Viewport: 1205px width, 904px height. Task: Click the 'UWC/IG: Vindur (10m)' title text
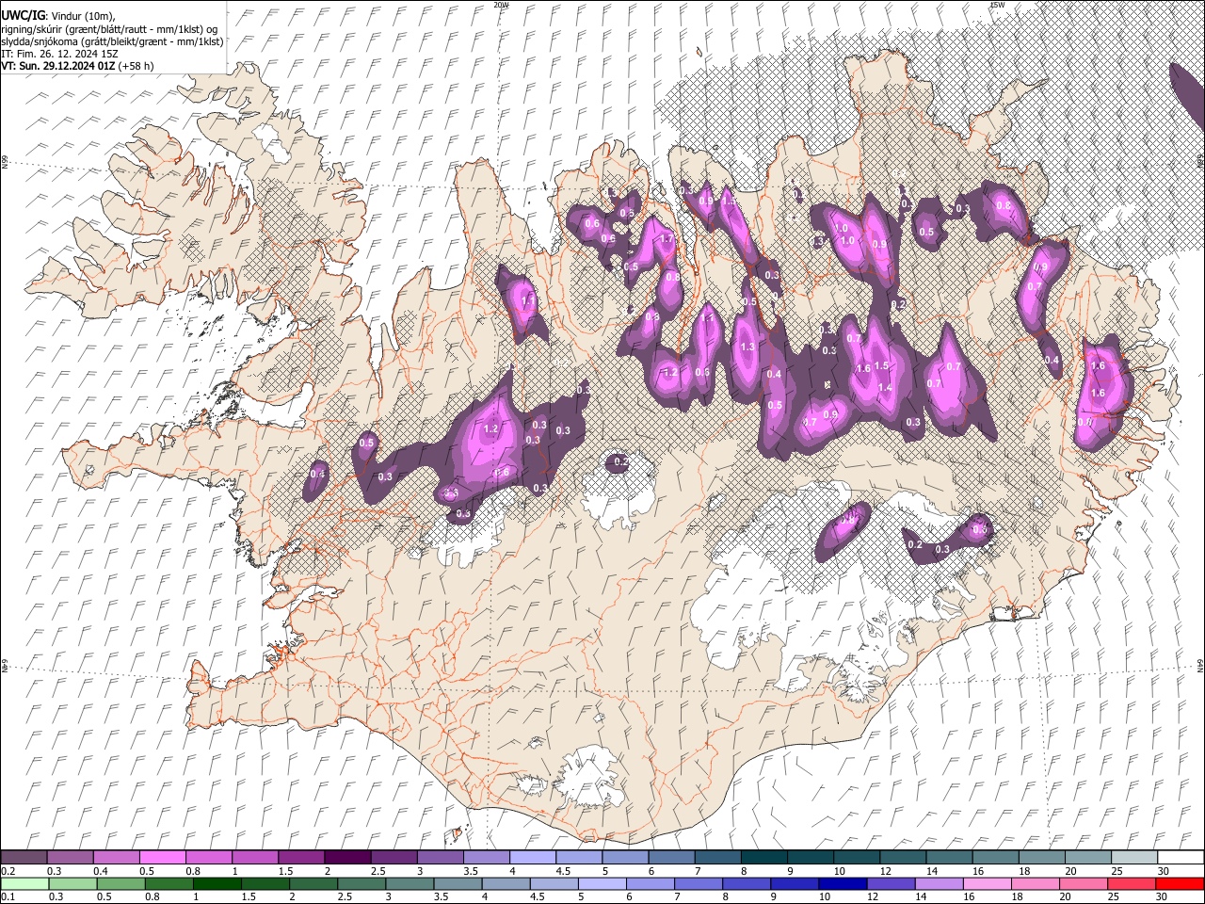58,16
